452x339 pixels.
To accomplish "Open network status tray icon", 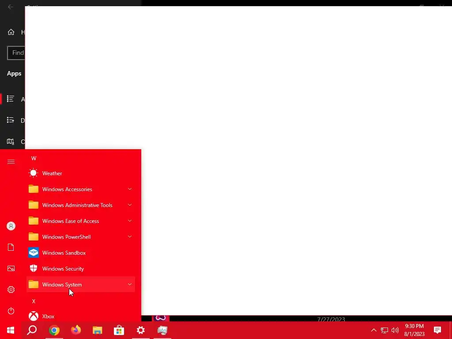I will (x=384, y=330).
